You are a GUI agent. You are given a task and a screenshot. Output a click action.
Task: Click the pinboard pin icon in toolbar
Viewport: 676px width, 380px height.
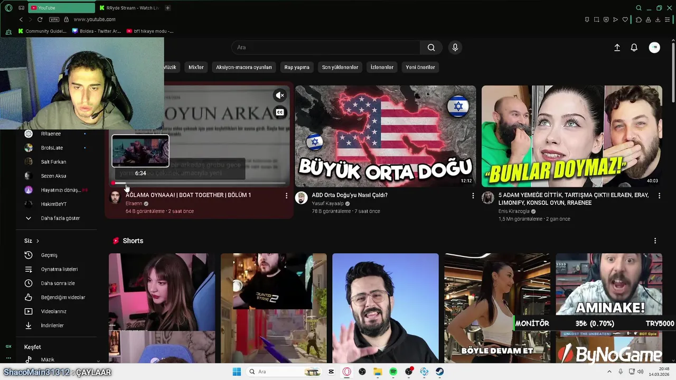point(587,20)
